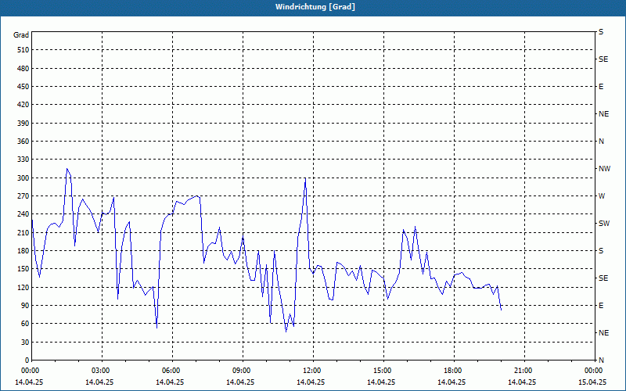Image resolution: width=626 pixels, height=391 pixels.
Task: Click the NW compass label
Action: [x=604, y=169]
